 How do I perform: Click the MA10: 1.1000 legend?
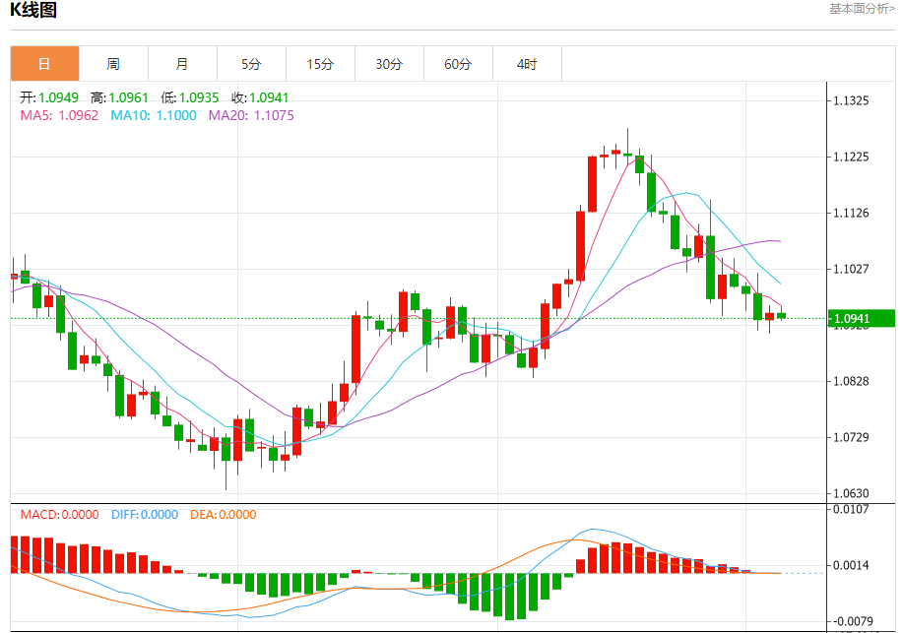154,115
